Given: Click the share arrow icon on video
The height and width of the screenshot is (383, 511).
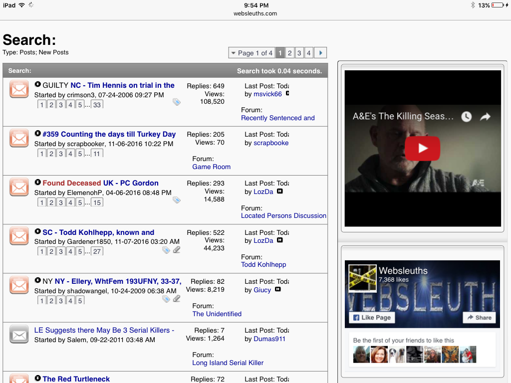Looking at the screenshot, I should (x=485, y=117).
